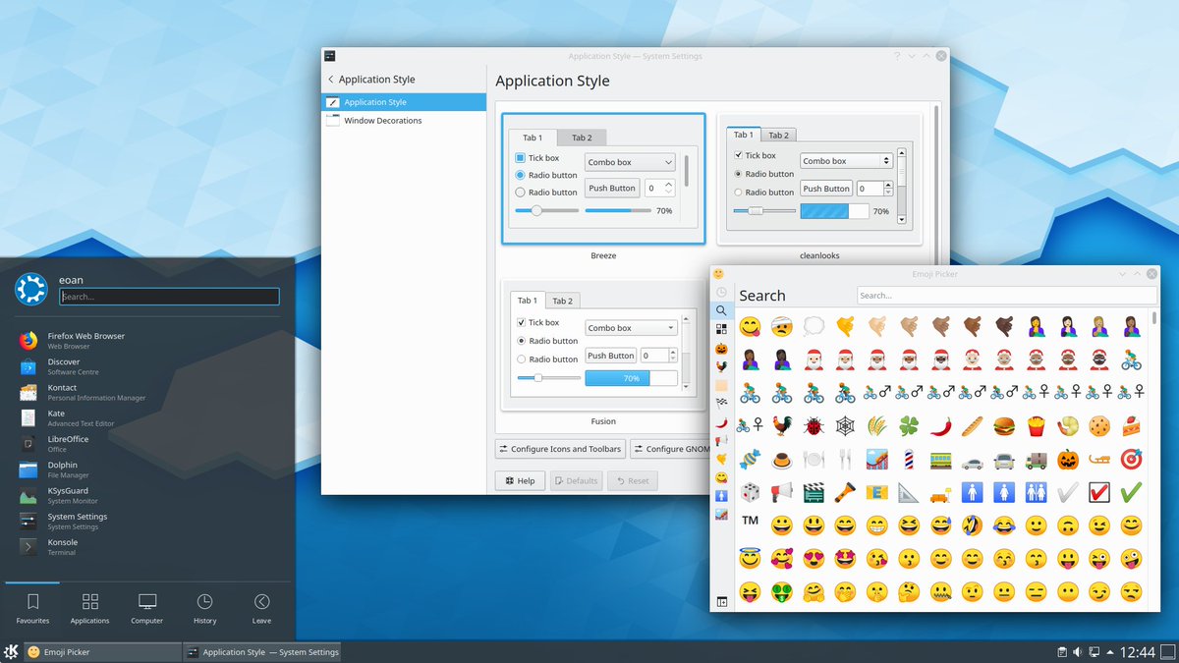Screen dimensions: 1179x663
Task: Open Dolphin File Manager
Action: pyautogui.click(x=147, y=470)
